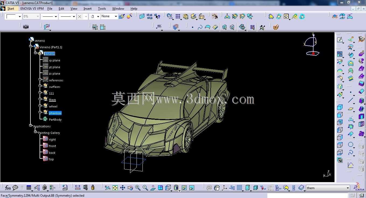Select the Pan view icon
Viewport: 366px width, 198px height.
[x=123, y=188]
